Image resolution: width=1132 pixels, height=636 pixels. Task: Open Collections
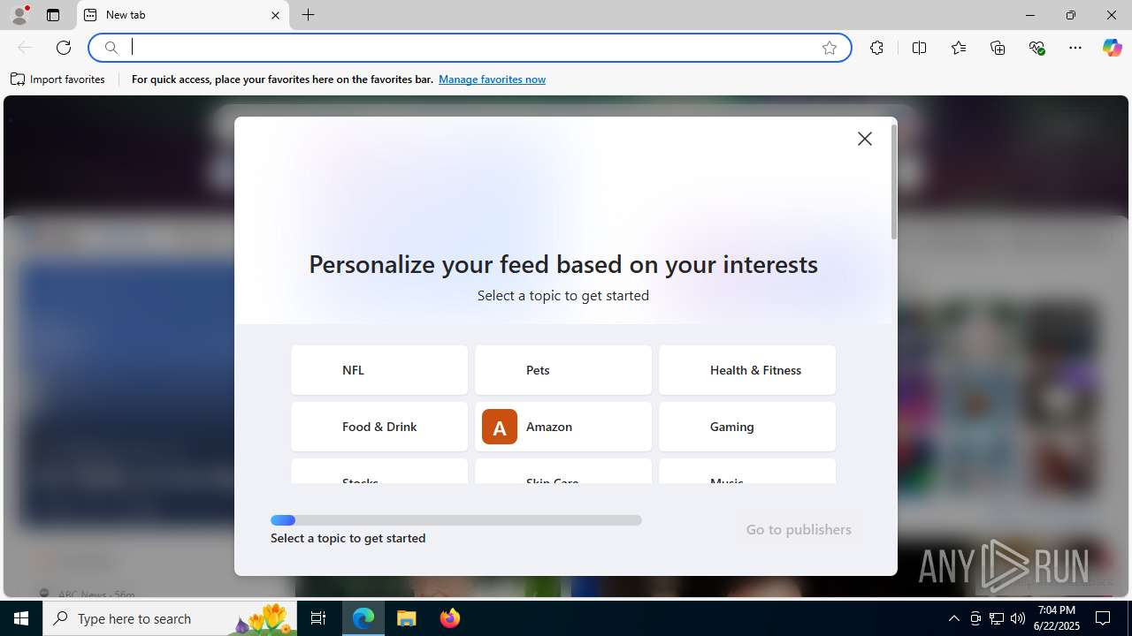pos(998,48)
